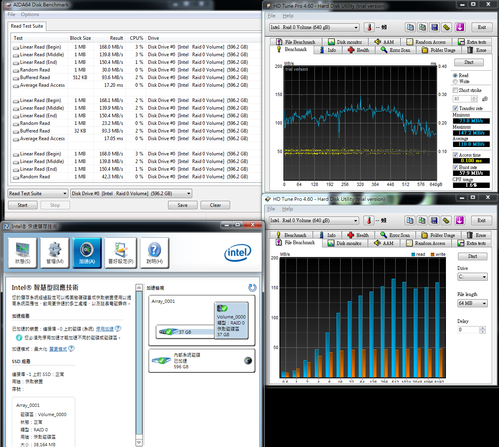Click the 停用加速 disable acceleration link
Viewport: 499px width, 447px height.
105,329
